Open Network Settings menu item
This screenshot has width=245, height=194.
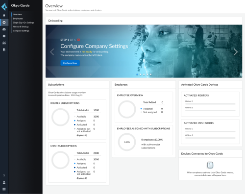point(21,27)
